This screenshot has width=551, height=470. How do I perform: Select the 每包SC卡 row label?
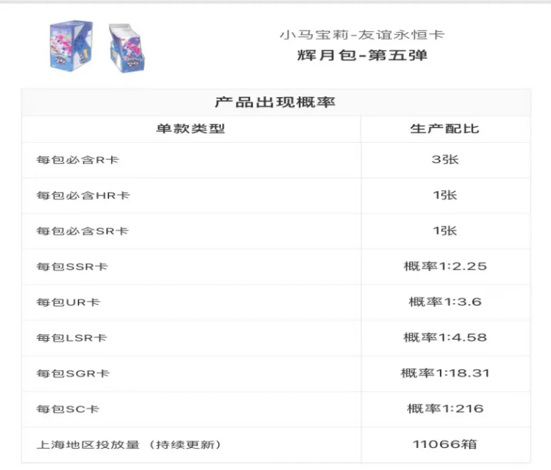68,409
